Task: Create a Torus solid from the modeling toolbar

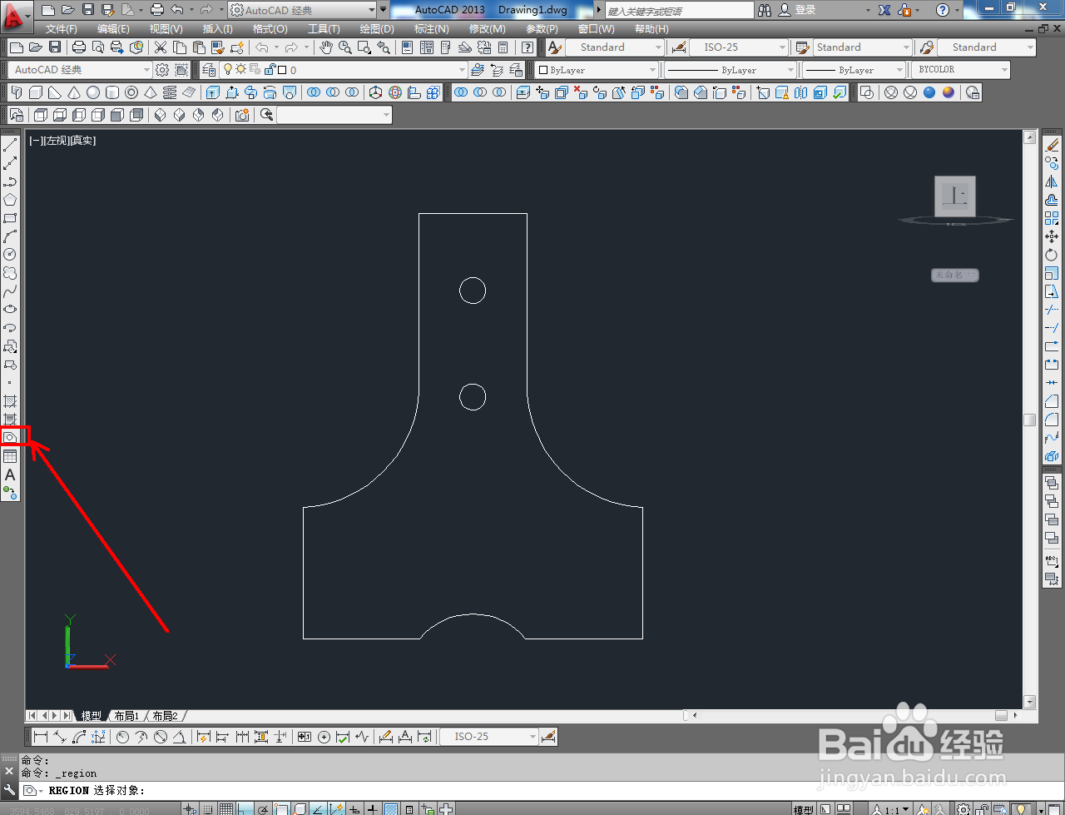Action: (131, 92)
